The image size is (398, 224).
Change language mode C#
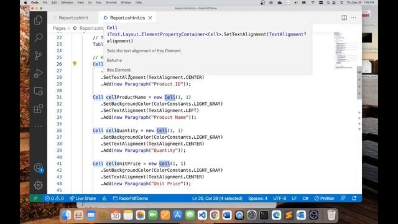(x=305, y=198)
